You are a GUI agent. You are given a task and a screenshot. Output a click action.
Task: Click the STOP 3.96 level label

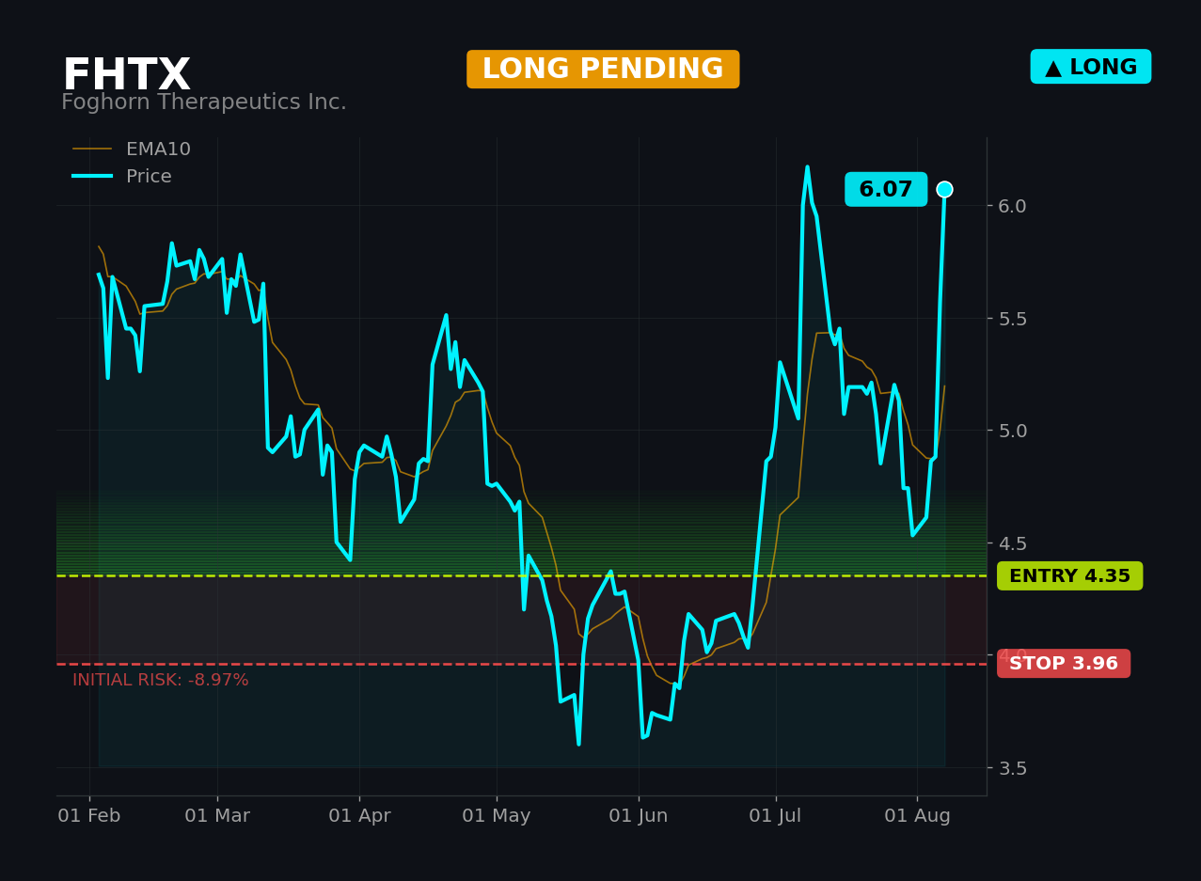pyautogui.click(x=1064, y=664)
